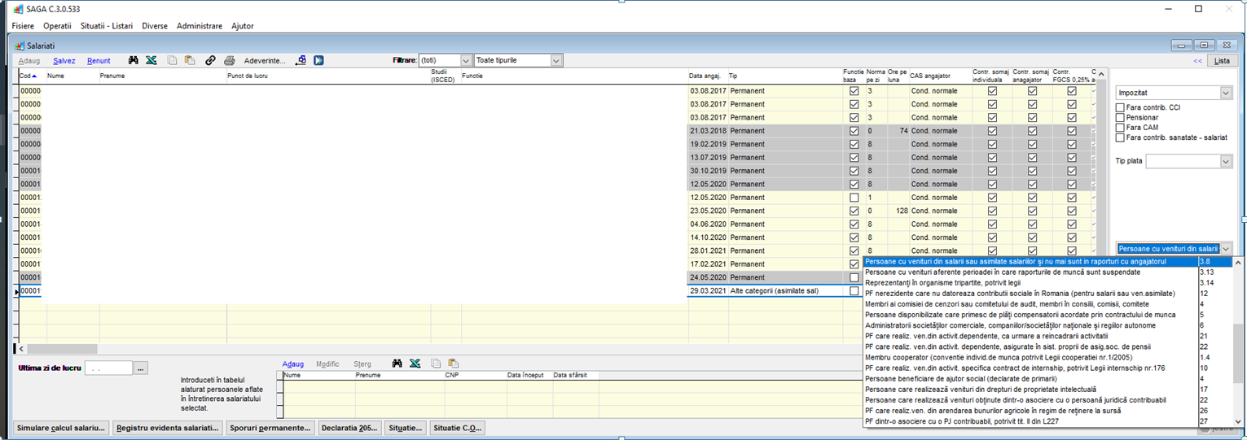Select 'Persoane beneficiare de ajutor social' option
The image size is (1247, 440).
[1030, 378]
